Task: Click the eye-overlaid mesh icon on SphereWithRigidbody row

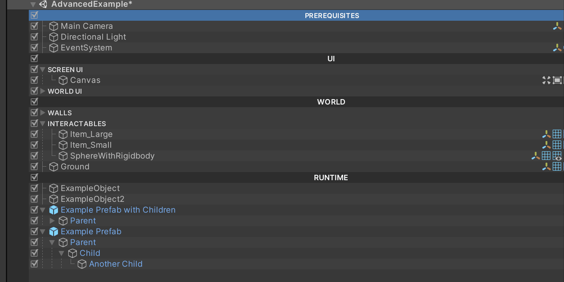Action: [x=557, y=156]
